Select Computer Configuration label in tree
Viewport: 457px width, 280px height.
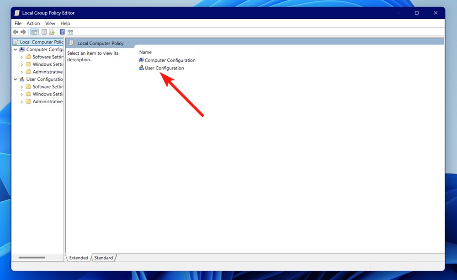click(45, 49)
